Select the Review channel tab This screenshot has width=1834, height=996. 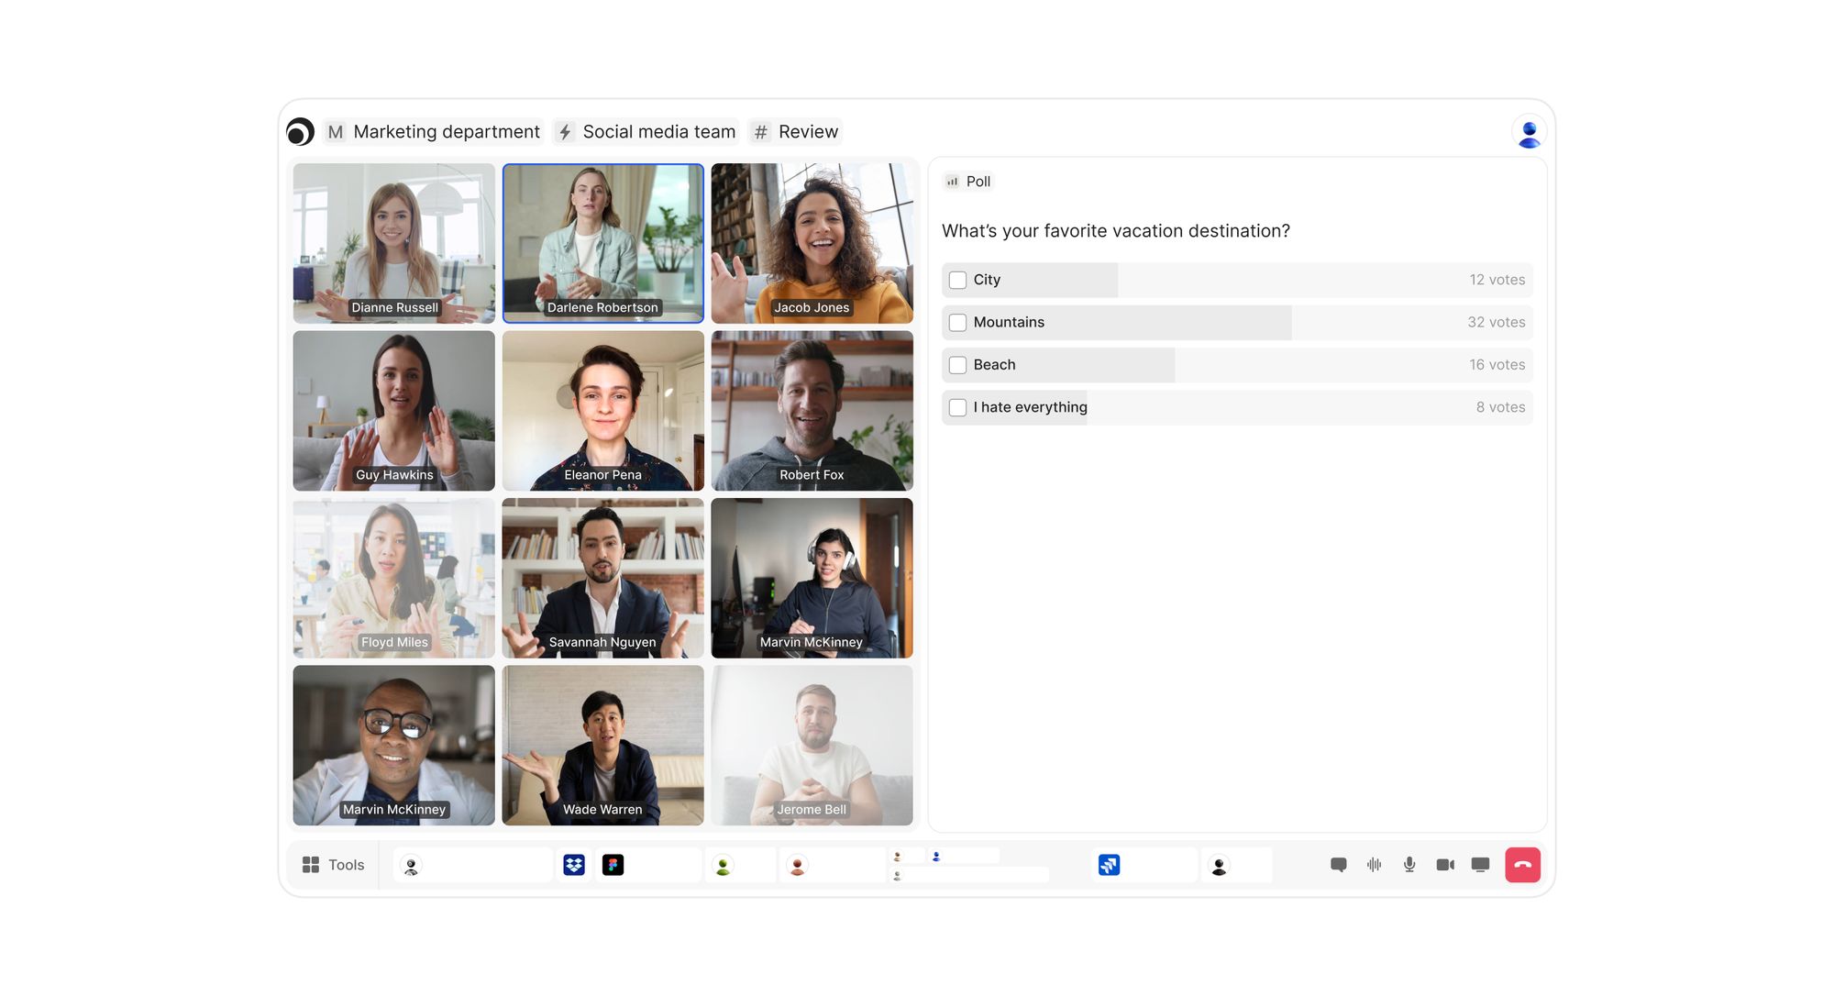796,131
